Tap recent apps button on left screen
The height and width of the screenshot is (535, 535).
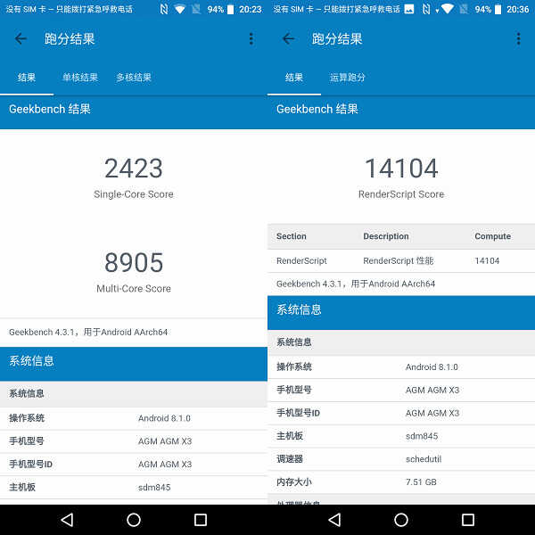click(201, 520)
